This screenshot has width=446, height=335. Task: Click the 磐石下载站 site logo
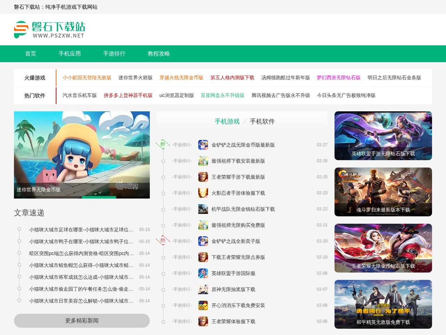[49, 30]
